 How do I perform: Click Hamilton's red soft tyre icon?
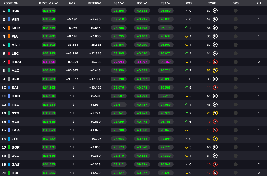[x=215, y=62]
